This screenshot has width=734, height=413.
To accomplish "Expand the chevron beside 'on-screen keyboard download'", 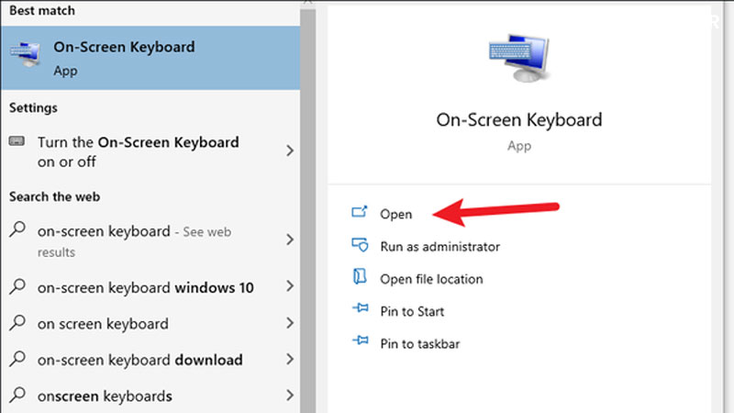I will click(x=290, y=360).
